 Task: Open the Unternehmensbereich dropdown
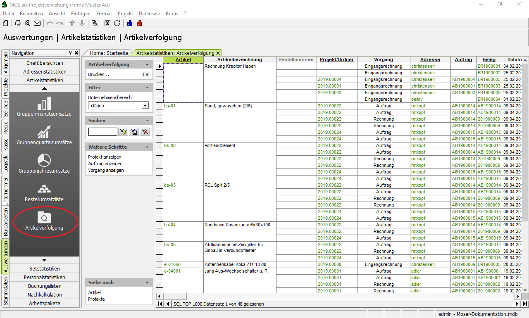point(145,106)
